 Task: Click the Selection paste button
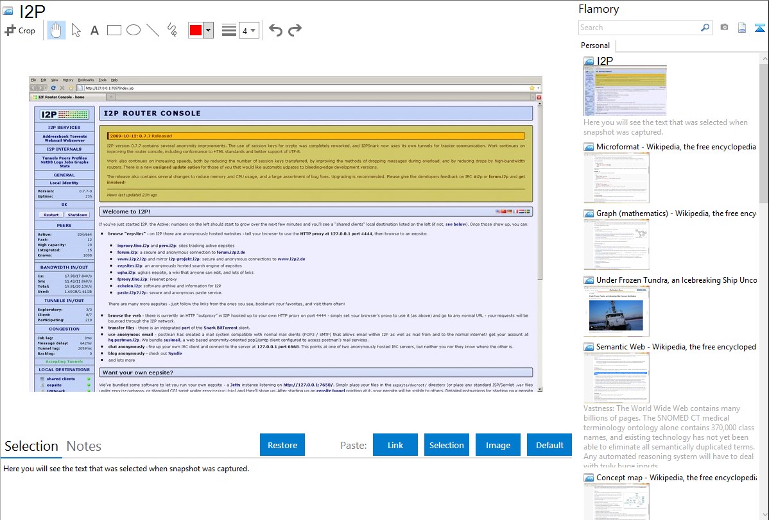pos(447,445)
